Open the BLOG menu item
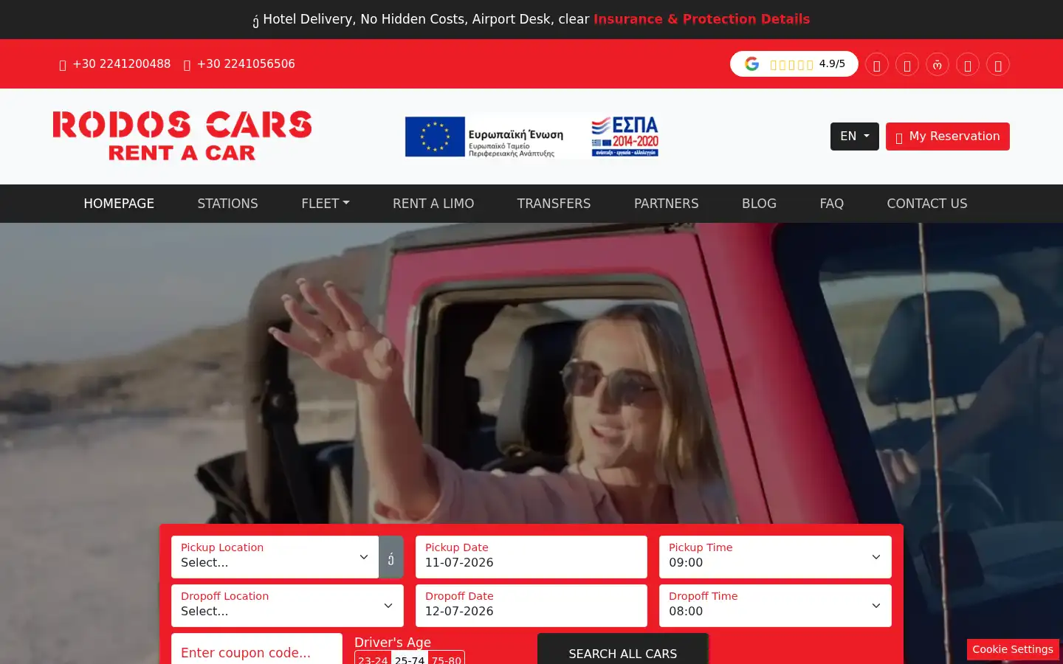1063x664 pixels. click(x=759, y=204)
